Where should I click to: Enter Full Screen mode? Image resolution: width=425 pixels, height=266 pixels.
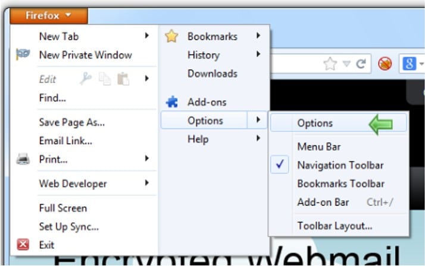coord(63,208)
